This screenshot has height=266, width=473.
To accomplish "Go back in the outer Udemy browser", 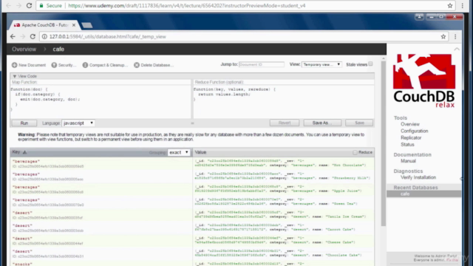I will click(x=8, y=5).
